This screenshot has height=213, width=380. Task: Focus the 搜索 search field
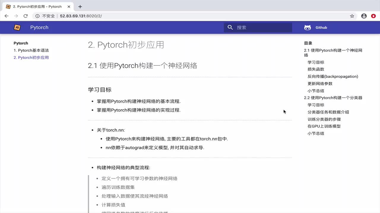click(x=258, y=28)
